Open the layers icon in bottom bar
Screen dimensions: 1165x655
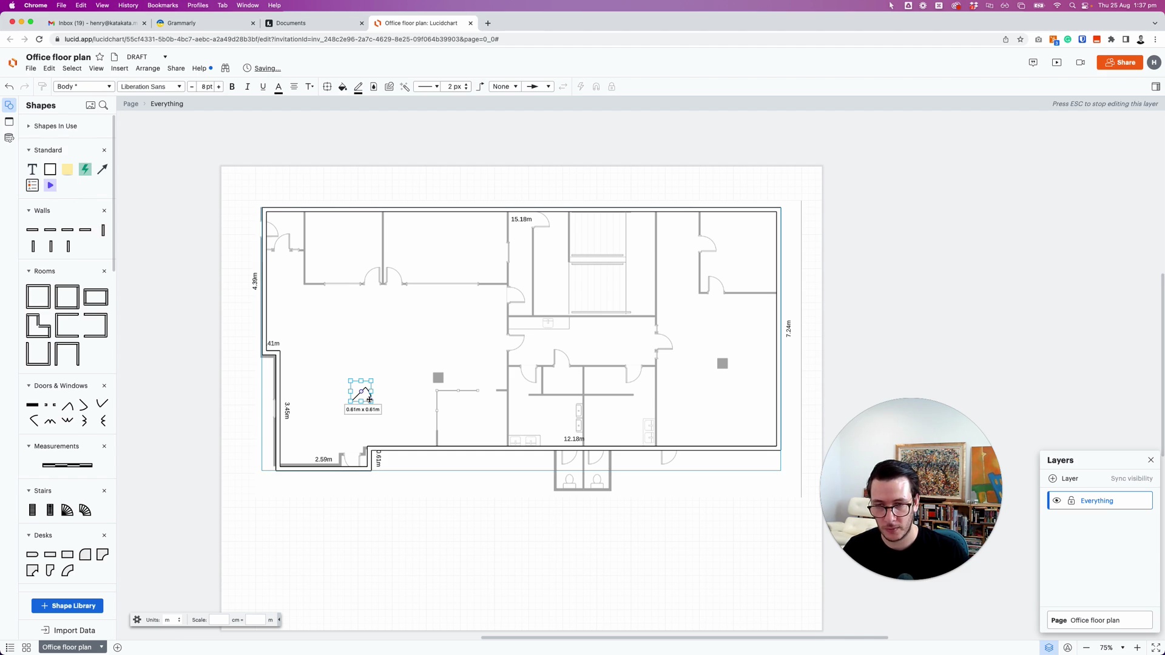click(x=1048, y=648)
